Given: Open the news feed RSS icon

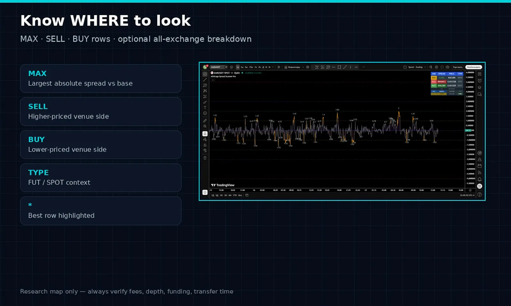Looking at the screenshot, I should [479, 172].
